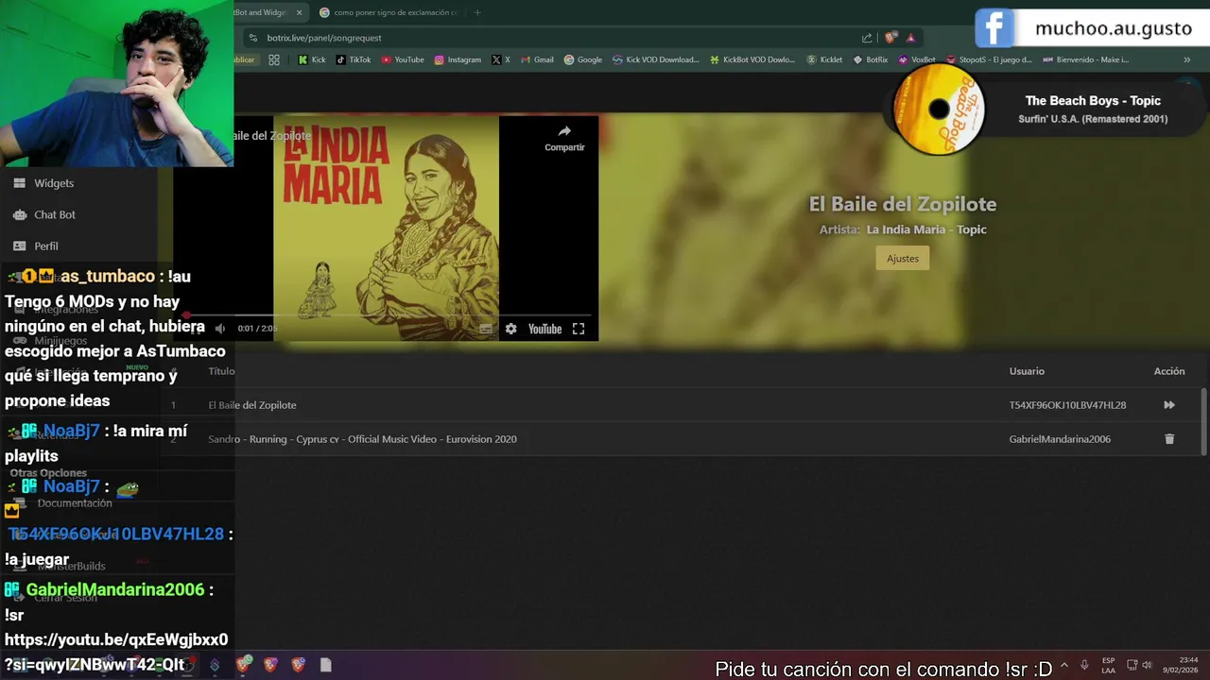1210x680 pixels.
Task: Open the Gmail bookmark
Action: (537, 59)
